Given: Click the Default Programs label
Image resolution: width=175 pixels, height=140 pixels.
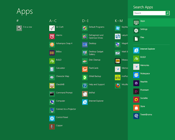Looking at the screenshot, I should click(97, 27).
